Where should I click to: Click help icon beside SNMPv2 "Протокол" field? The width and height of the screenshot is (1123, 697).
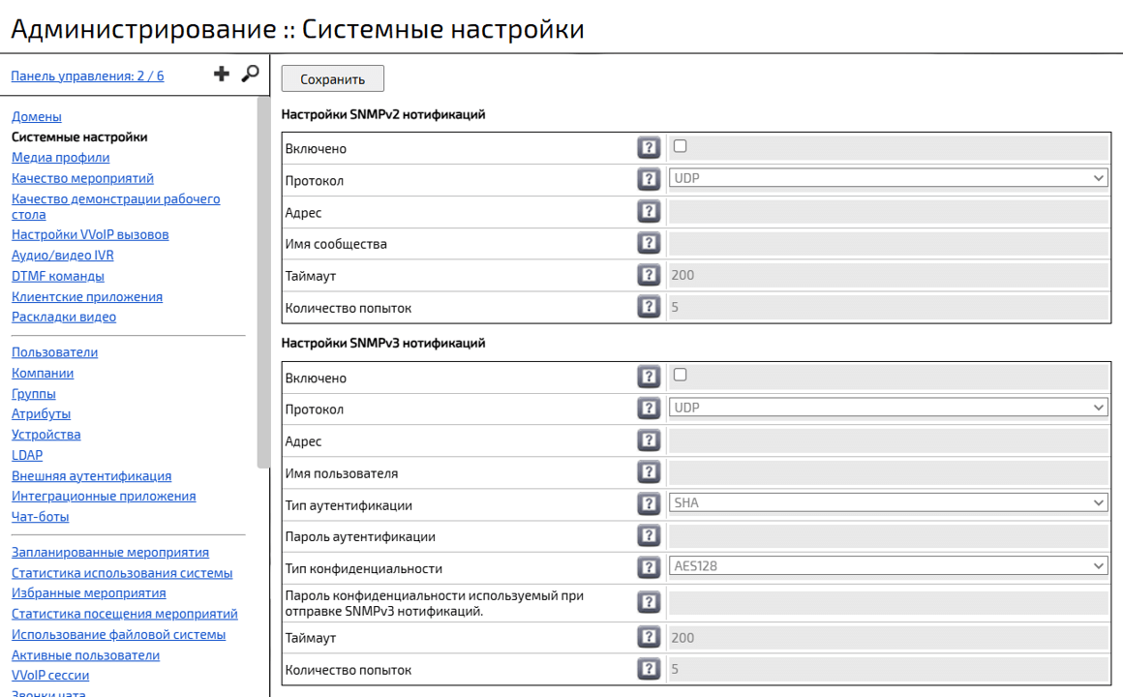pyautogui.click(x=649, y=178)
